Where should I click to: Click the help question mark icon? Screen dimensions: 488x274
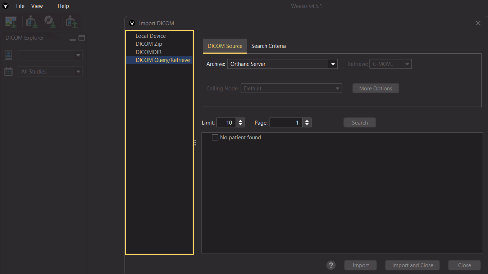(331, 265)
